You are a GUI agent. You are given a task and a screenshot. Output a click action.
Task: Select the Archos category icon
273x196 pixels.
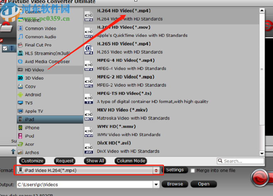tap(20, 152)
